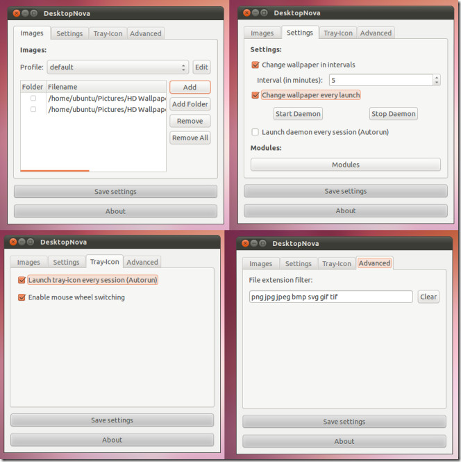This screenshot has width=461, height=462.
Task: Open About in the Tray-Icon window
Action: [112, 440]
